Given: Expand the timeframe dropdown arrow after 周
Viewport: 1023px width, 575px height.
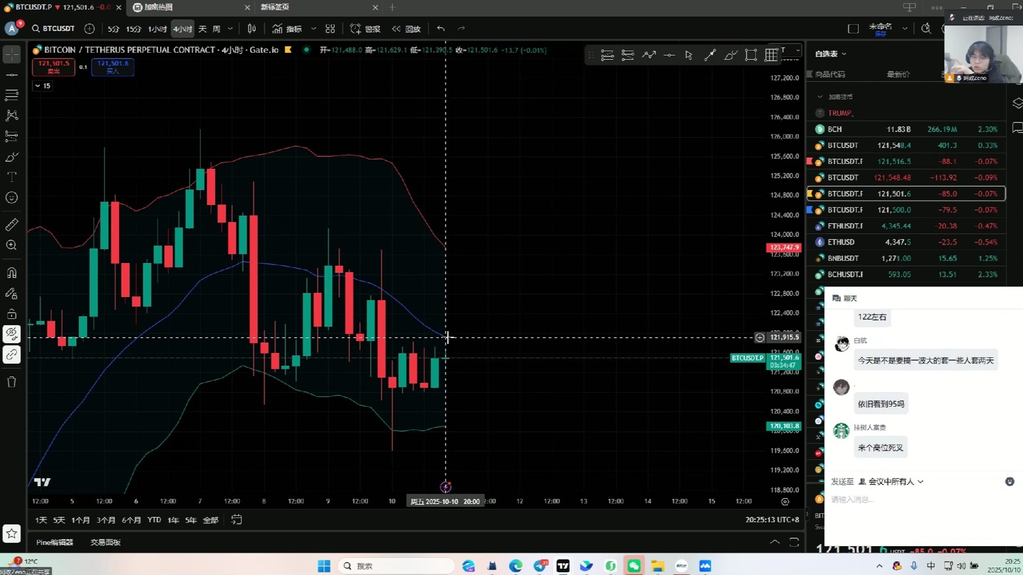Looking at the screenshot, I should click(230, 29).
